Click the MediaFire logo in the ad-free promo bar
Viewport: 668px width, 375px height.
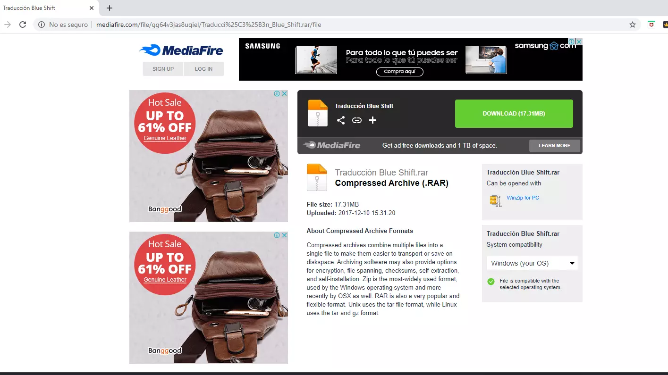[x=331, y=145]
